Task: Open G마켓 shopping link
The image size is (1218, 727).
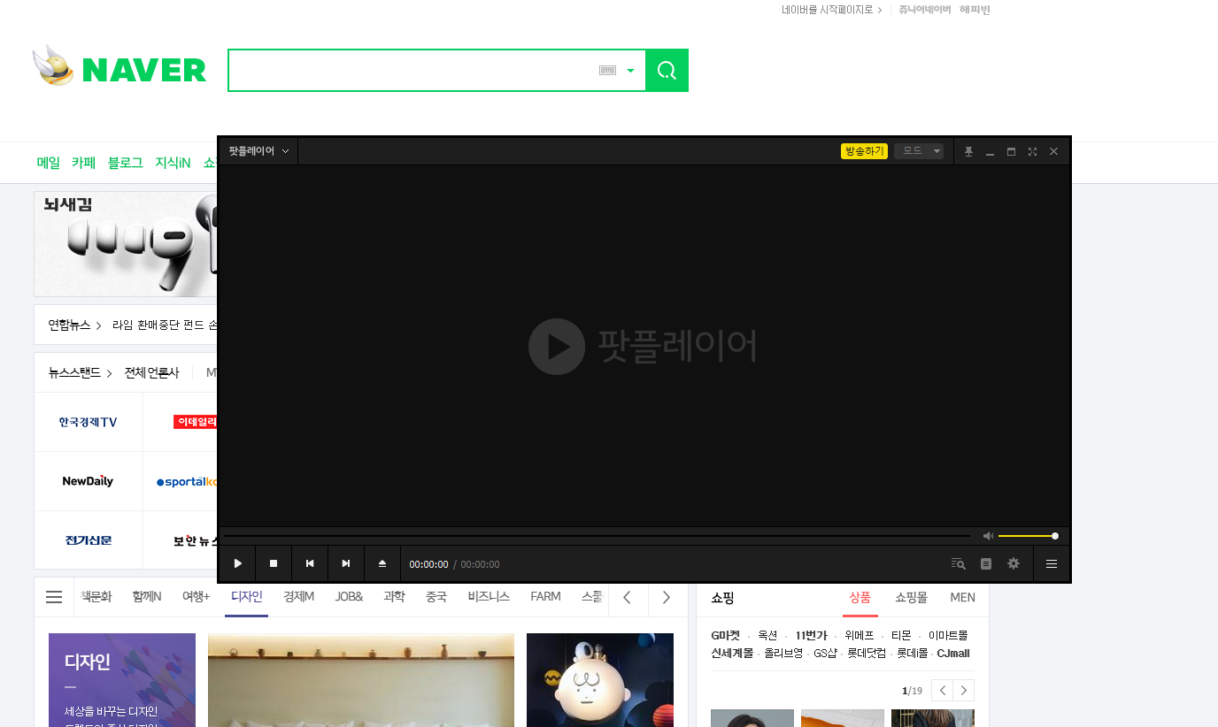Action: click(x=725, y=635)
